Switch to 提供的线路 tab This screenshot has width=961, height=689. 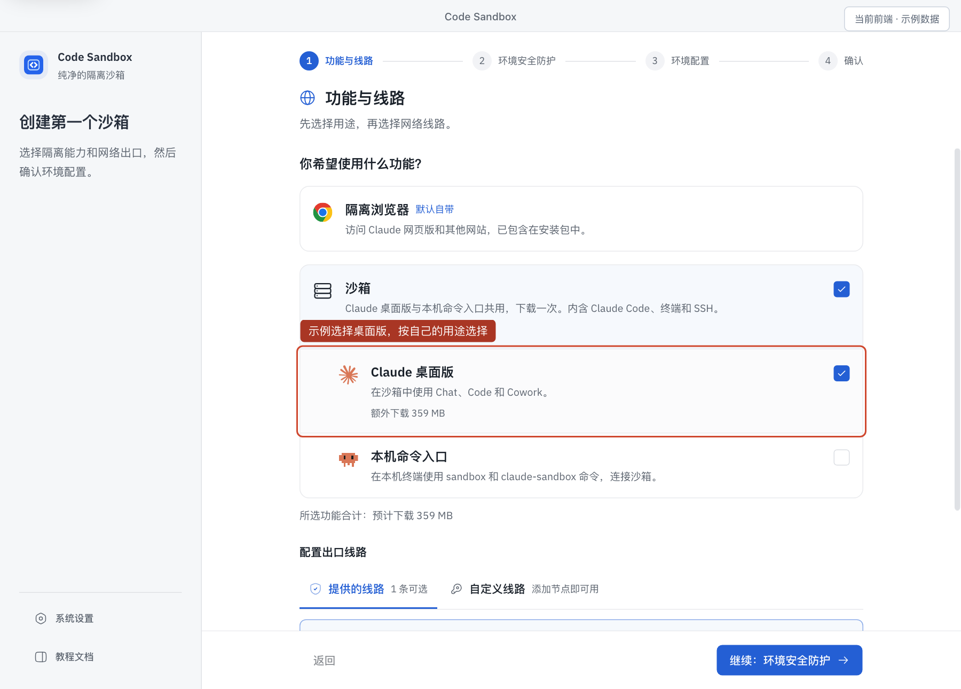368,589
